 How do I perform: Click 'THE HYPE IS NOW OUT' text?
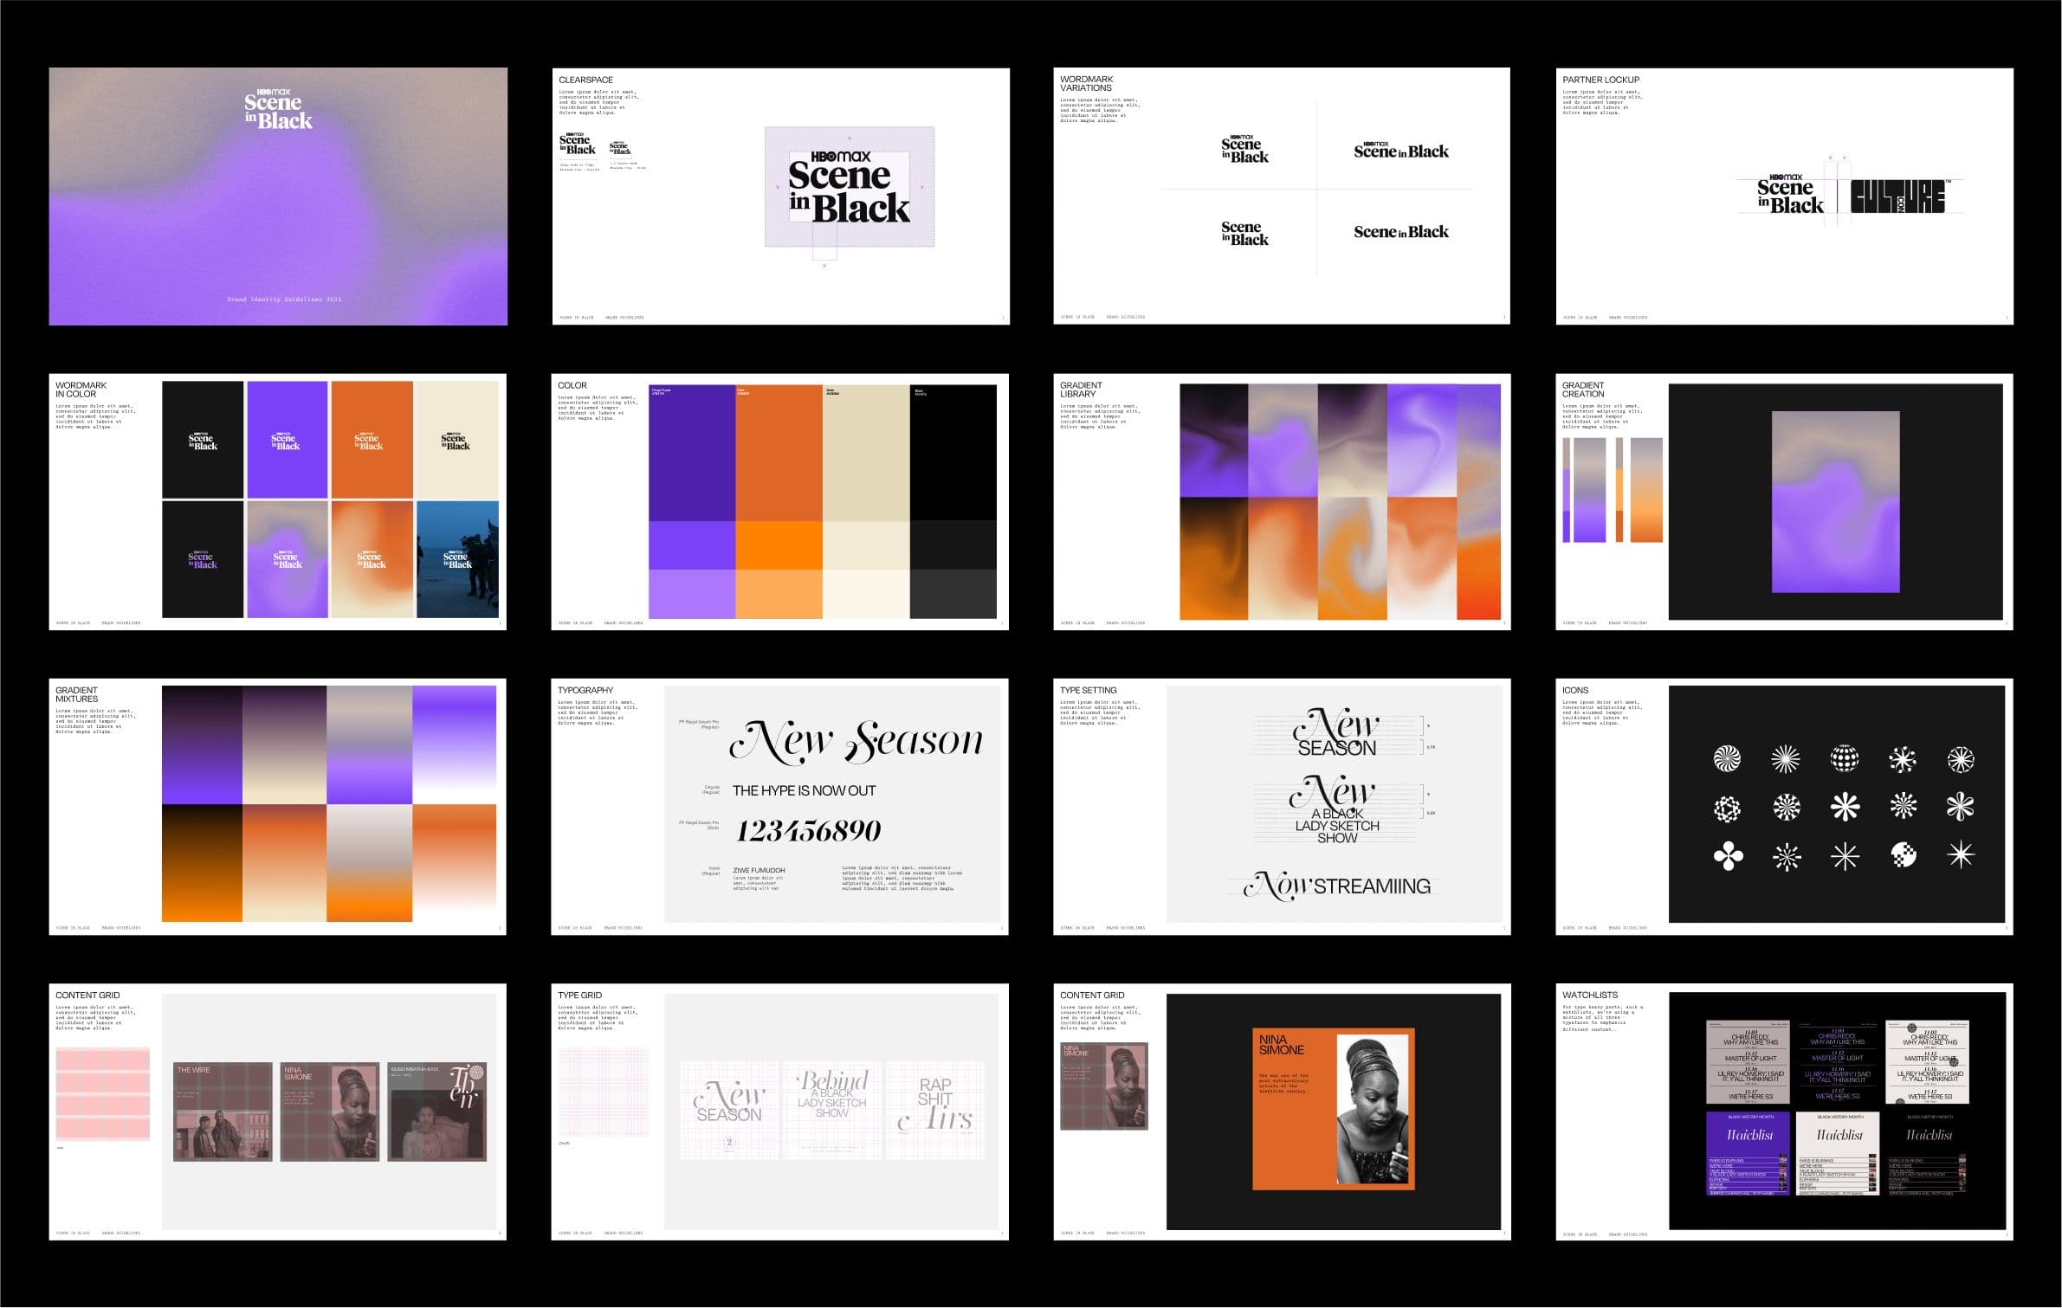coord(804,790)
